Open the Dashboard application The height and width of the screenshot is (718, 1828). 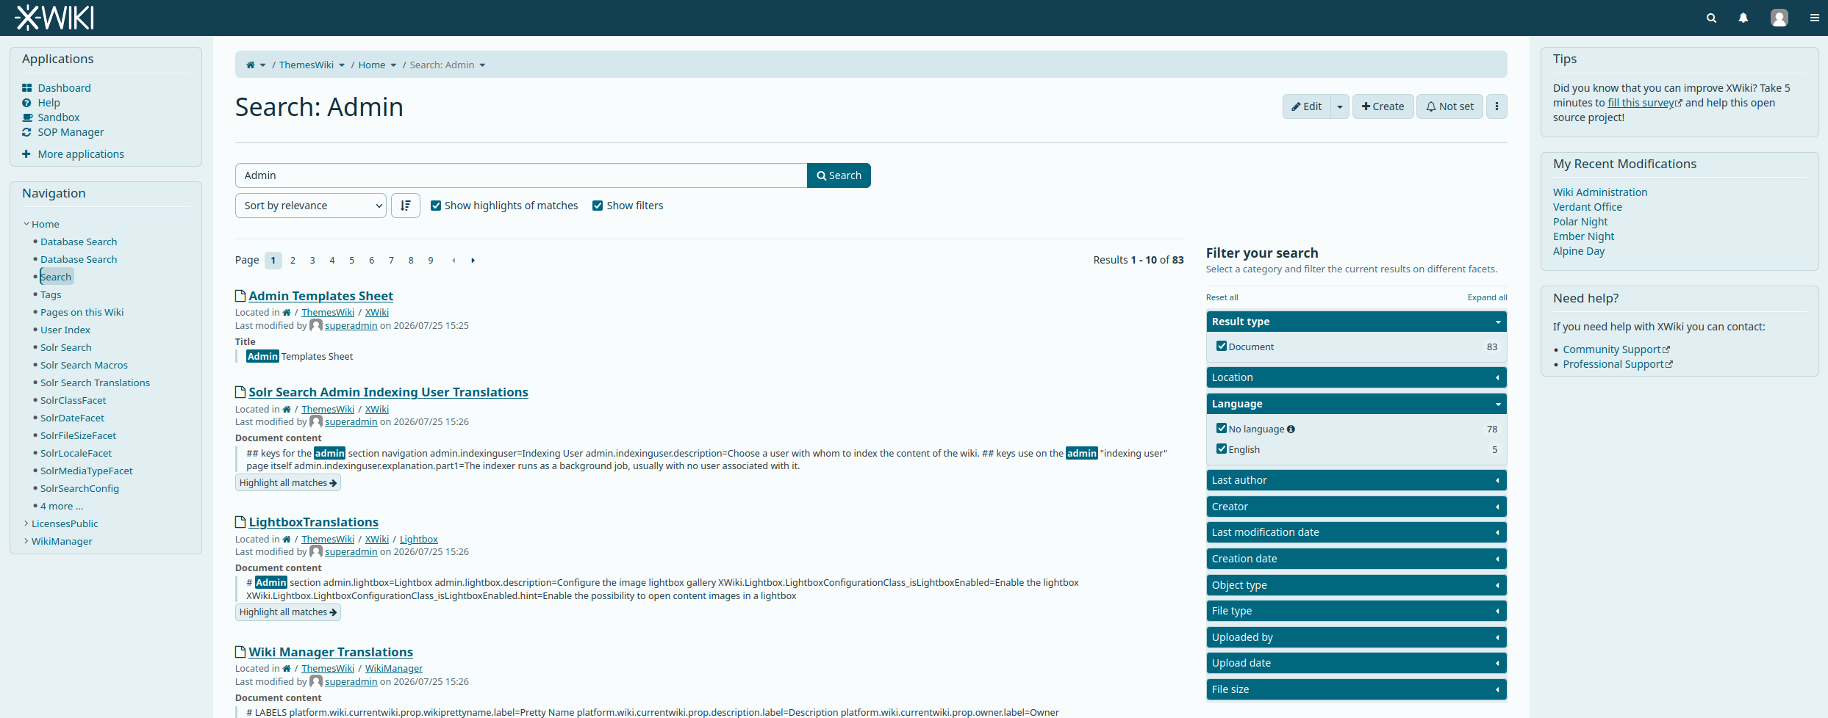(x=64, y=87)
